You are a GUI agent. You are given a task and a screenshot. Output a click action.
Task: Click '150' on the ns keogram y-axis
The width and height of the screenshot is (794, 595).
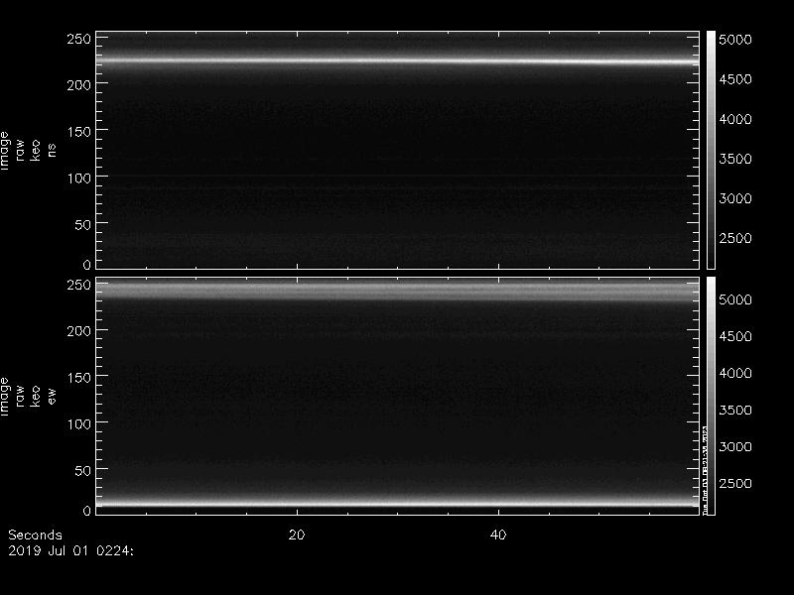(79, 132)
